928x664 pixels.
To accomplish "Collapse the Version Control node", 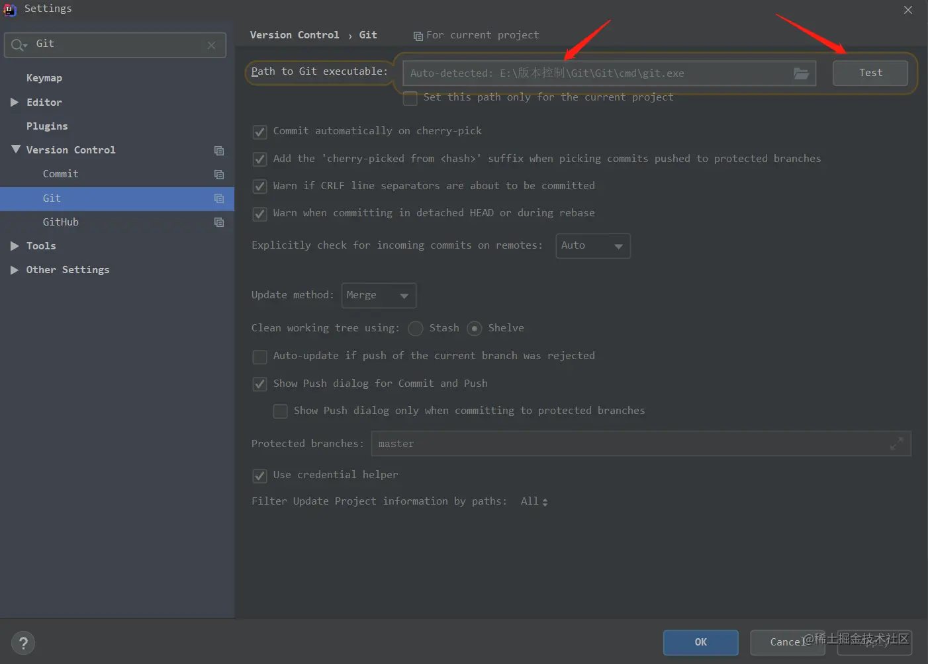I will point(15,150).
